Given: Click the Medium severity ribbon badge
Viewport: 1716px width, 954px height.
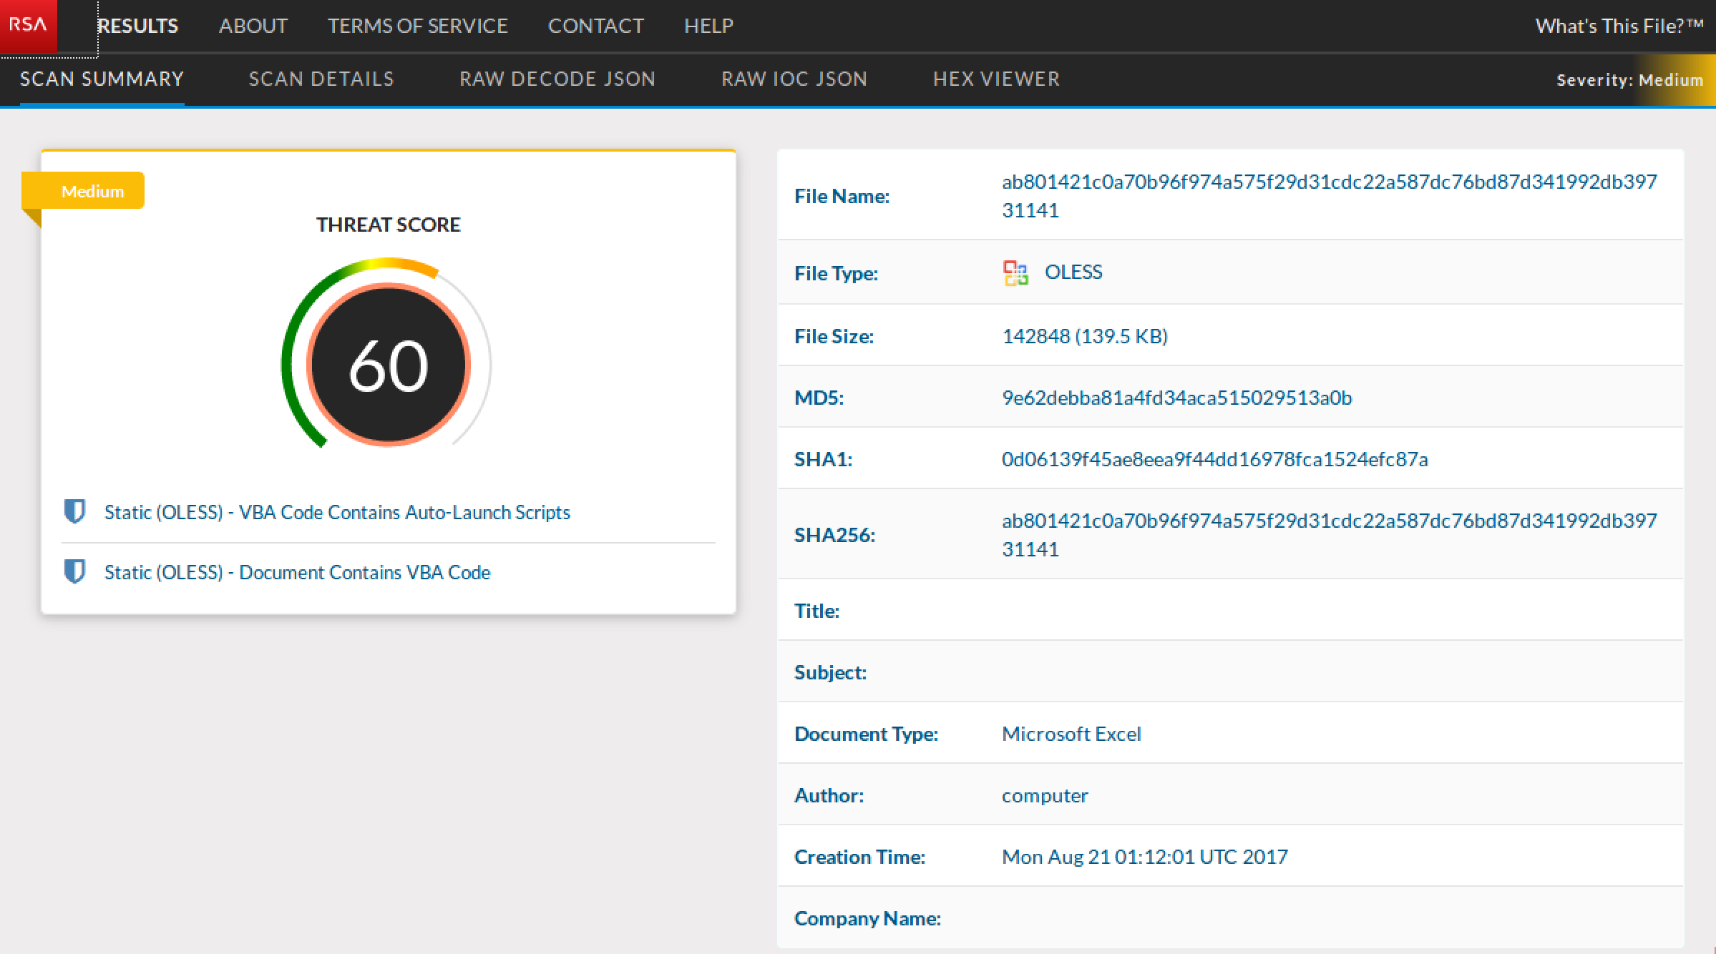Looking at the screenshot, I should click(92, 191).
